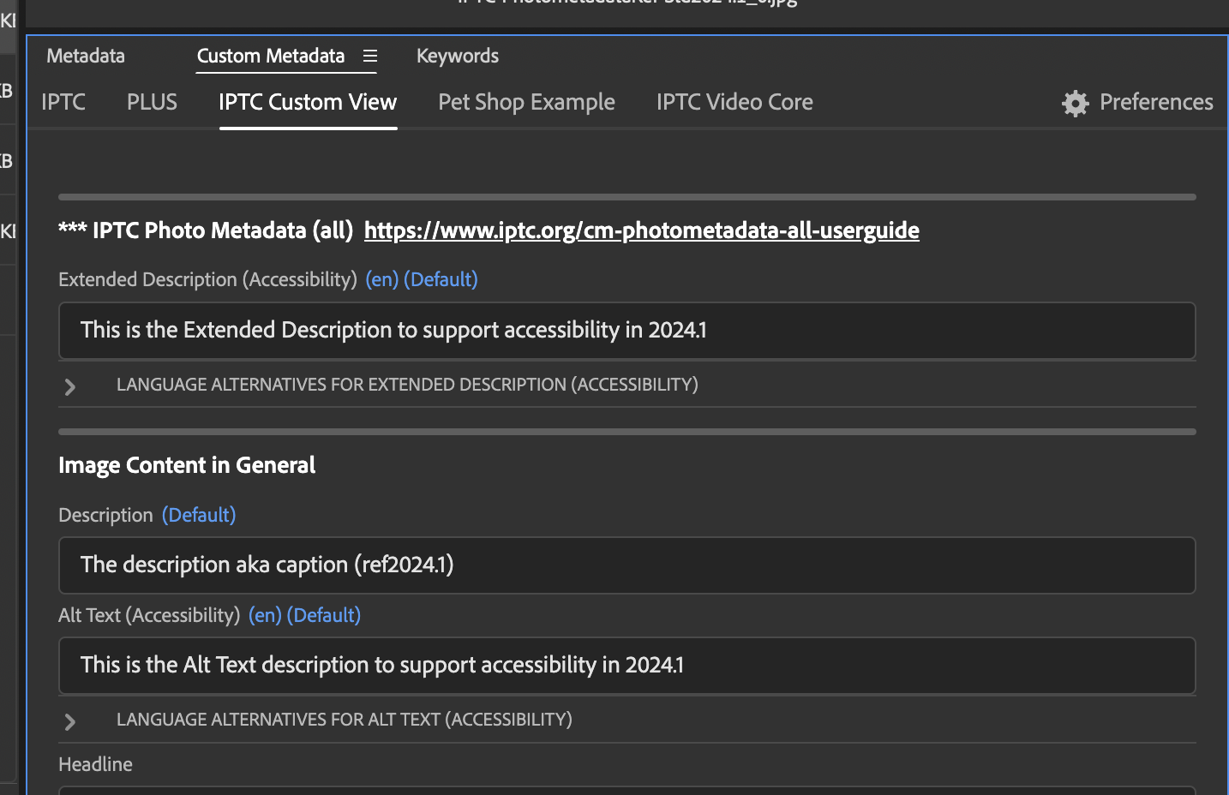Click the Headline input field
Screen dimensions: 1229x795
click(x=626, y=792)
